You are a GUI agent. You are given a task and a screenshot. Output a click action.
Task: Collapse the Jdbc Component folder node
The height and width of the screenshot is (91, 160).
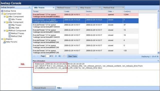4,16
